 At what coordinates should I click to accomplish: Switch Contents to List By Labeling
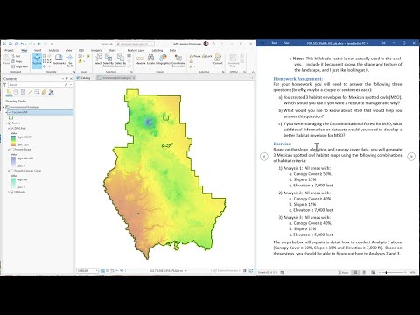(44, 92)
